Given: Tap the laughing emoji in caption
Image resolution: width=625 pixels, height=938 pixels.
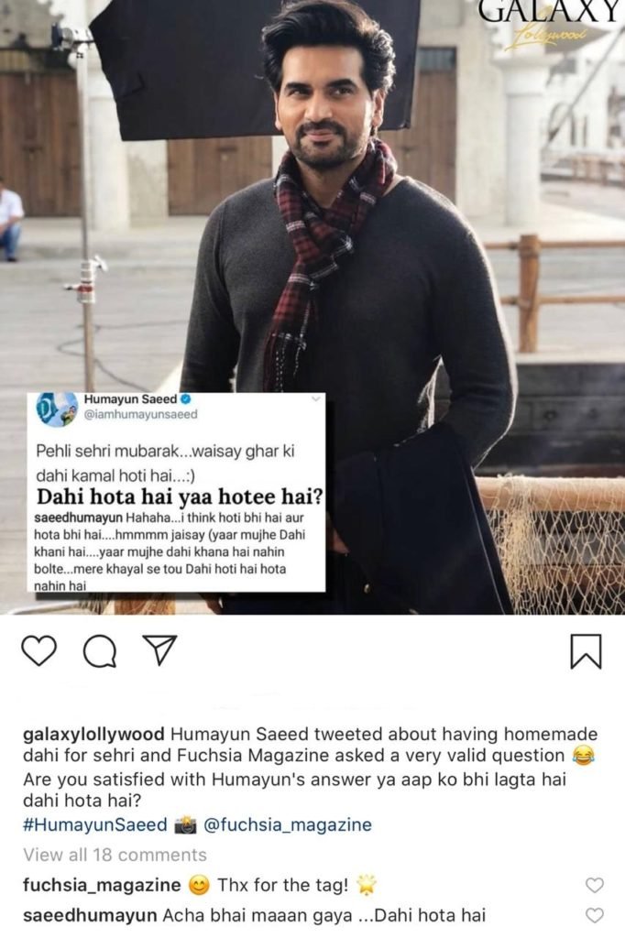Looking at the screenshot, I should pos(583,756).
